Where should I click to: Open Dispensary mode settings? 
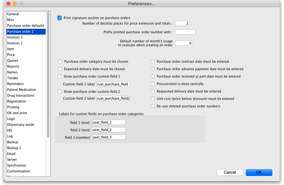coord(21,125)
